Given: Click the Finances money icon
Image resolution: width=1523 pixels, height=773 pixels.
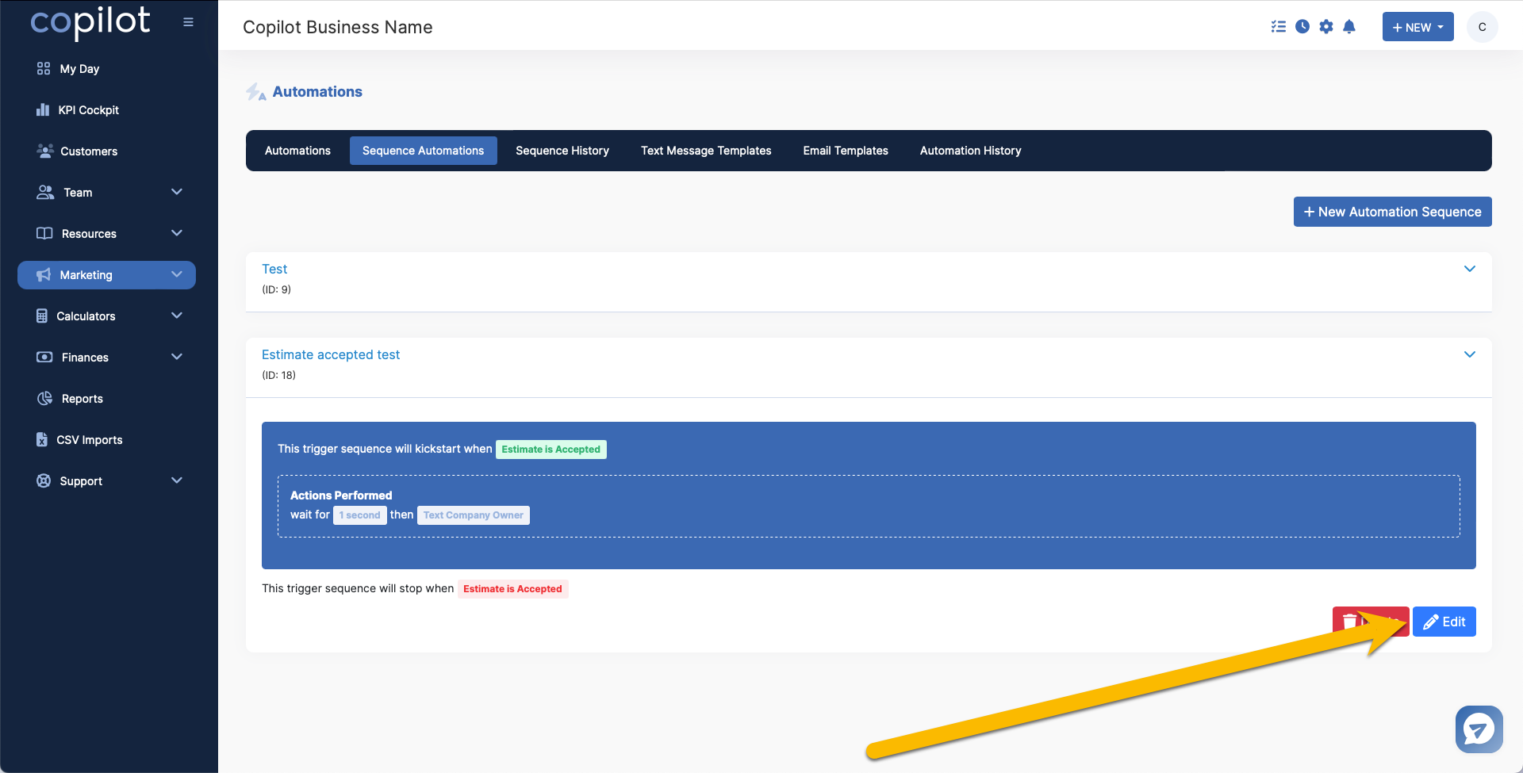Looking at the screenshot, I should click(44, 357).
